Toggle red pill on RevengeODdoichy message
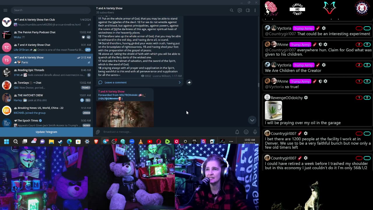 359,98
